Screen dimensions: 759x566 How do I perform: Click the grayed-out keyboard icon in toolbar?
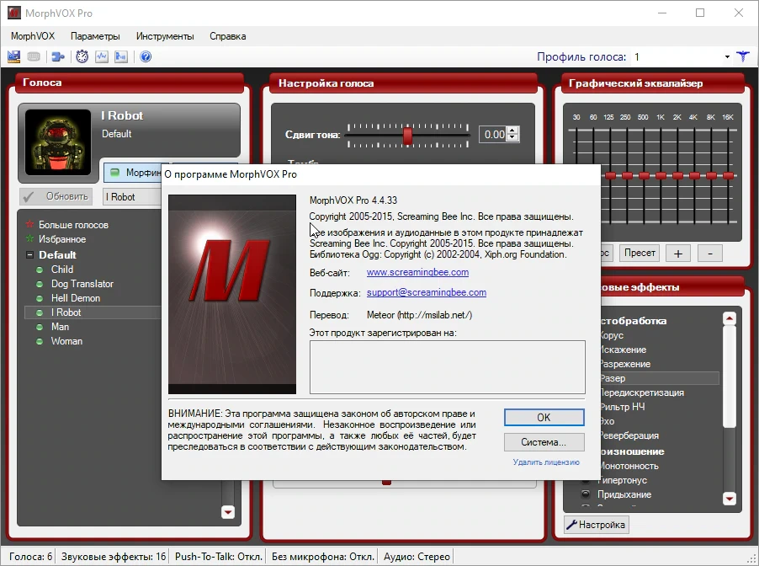[34, 56]
